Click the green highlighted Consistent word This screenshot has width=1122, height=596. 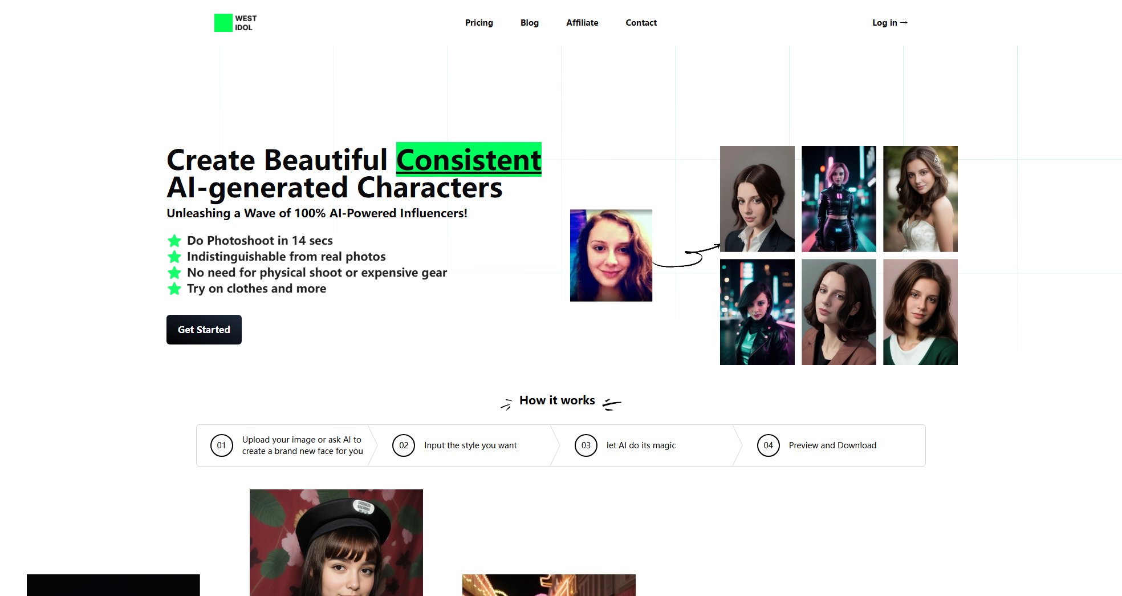469,159
